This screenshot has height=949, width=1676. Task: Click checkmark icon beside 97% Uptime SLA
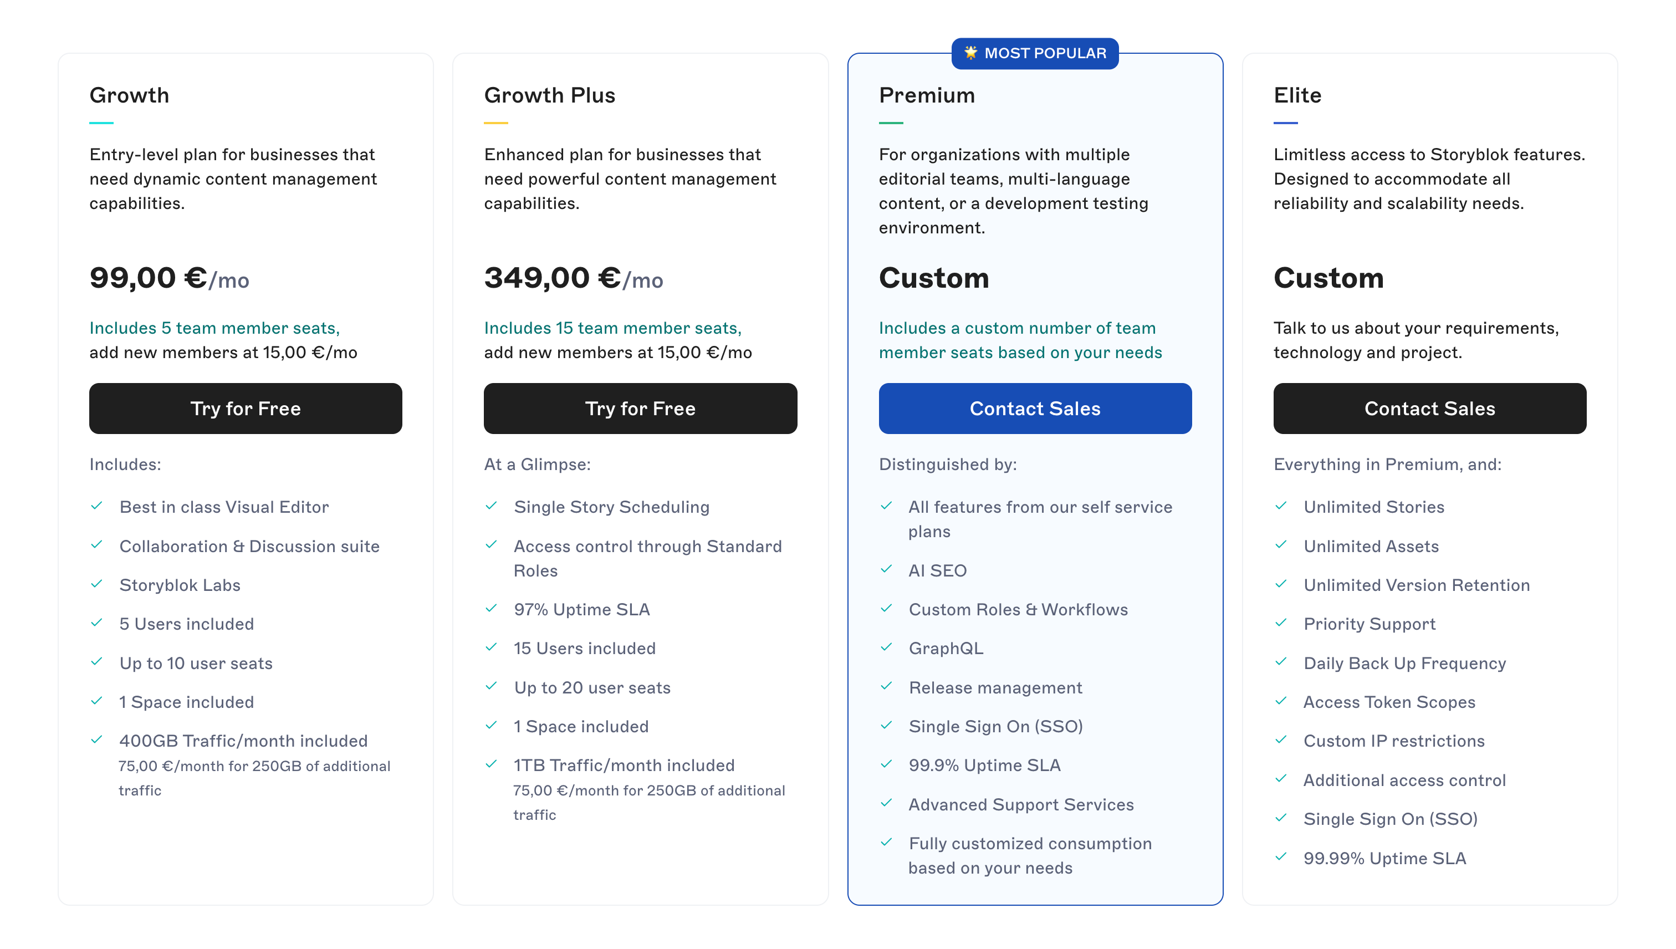492,608
